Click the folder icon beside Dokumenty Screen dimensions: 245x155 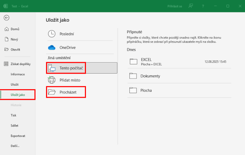click(x=133, y=76)
